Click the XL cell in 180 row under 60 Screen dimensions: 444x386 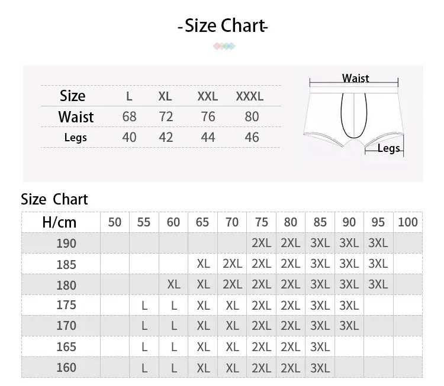click(x=173, y=284)
